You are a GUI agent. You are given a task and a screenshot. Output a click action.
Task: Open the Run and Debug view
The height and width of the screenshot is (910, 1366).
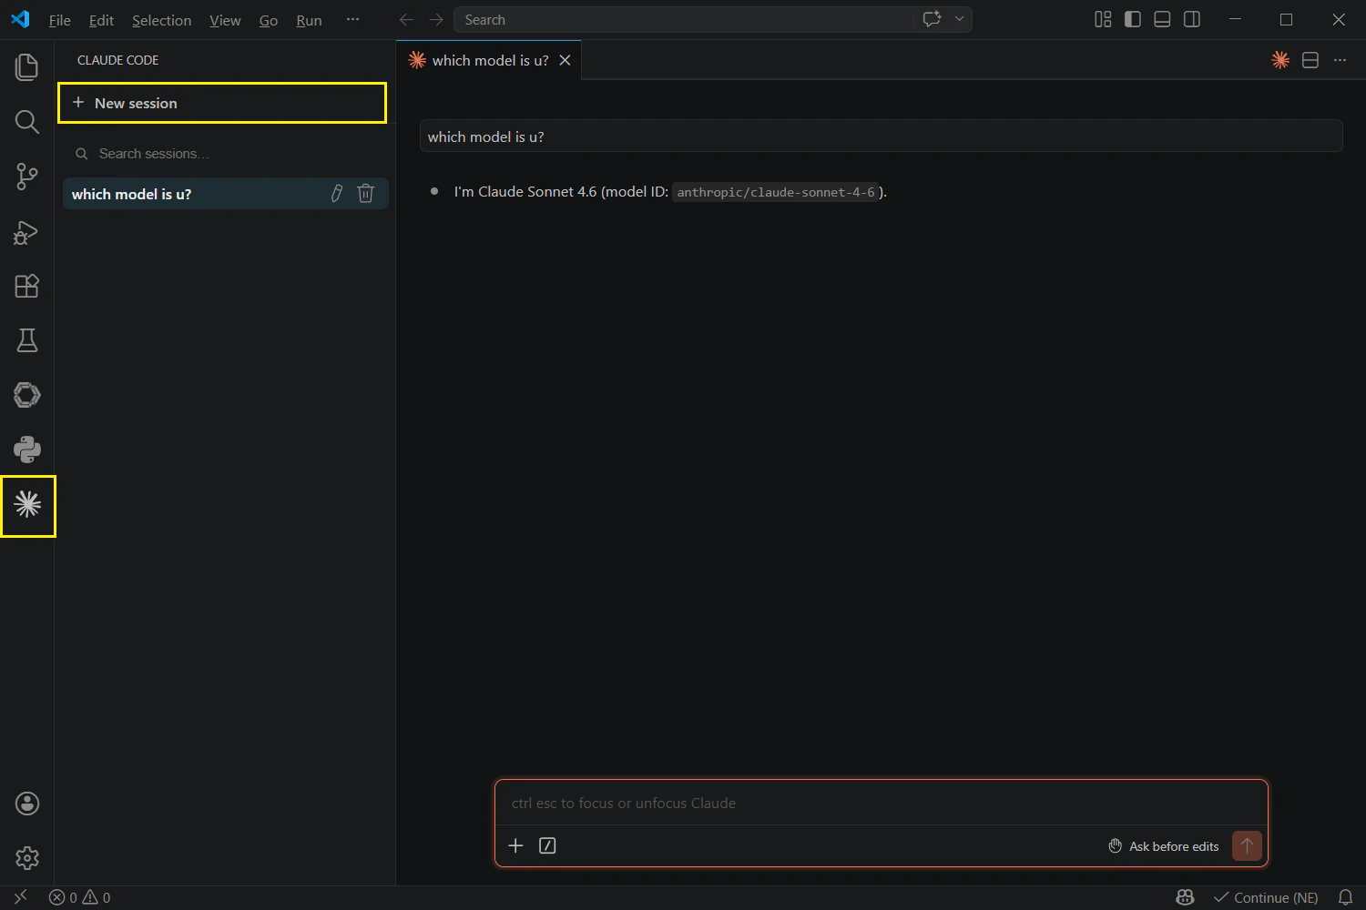pos(27,232)
